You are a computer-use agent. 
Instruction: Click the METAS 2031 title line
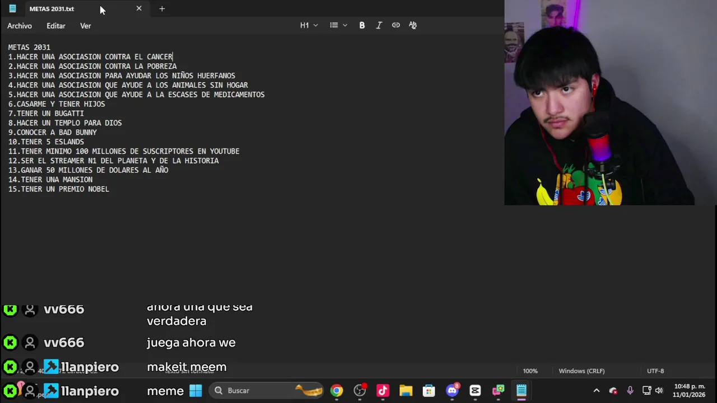[x=29, y=47]
